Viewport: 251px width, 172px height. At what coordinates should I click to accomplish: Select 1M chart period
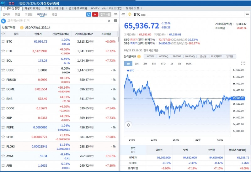[x=136, y=64]
